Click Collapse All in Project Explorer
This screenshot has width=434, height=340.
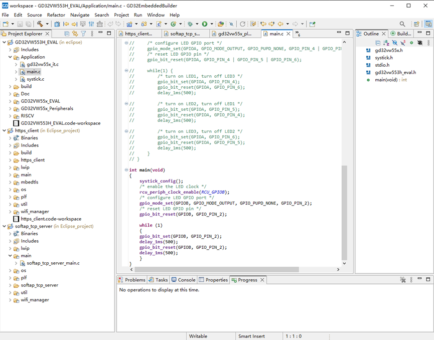[66, 34]
